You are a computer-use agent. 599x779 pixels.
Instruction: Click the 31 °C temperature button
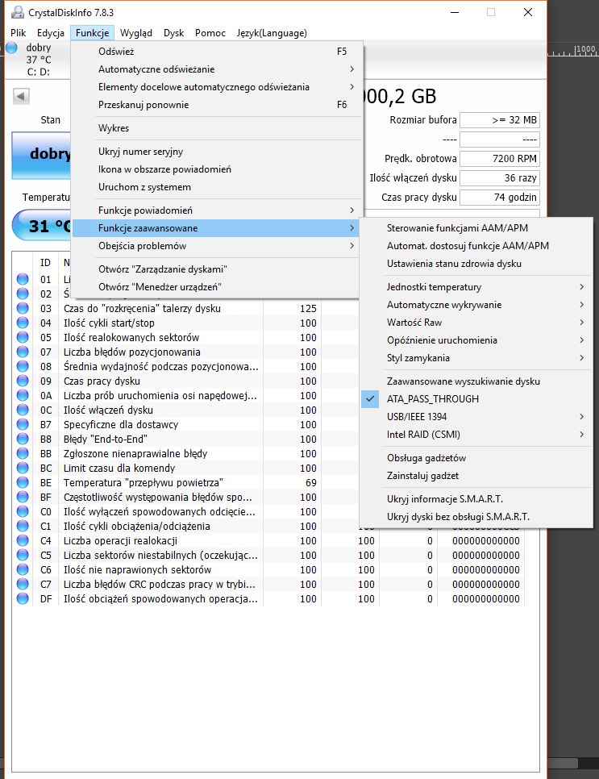42,226
